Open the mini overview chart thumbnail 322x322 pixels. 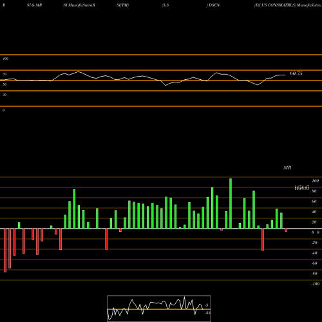159,308
